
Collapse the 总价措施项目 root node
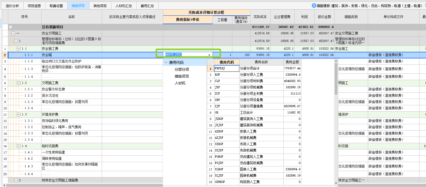[x=11, y=27]
